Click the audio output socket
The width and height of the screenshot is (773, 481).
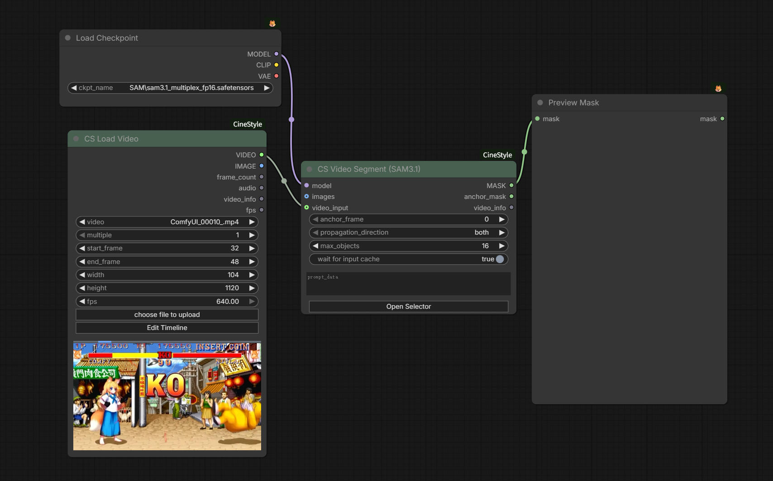tap(262, 188)
